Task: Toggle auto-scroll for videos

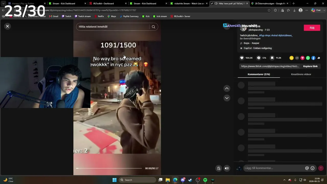Action: click(219, 168)
